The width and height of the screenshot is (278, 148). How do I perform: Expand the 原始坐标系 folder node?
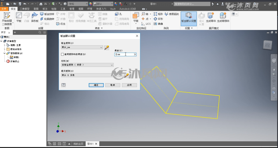tap(5, 49)
